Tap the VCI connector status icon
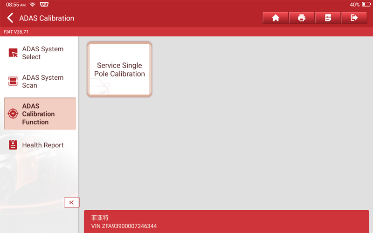The height and width of the screenshot is (233, 373). (x=44, y=4)
